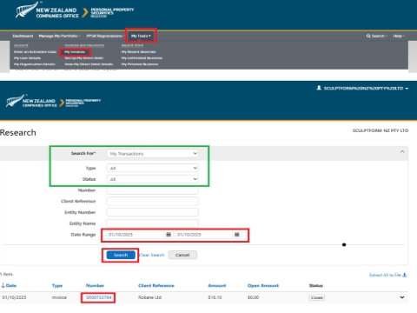Open the Type dropdown set to All
Viewport: 417px width, 313px height.
[x=152, y=168]
